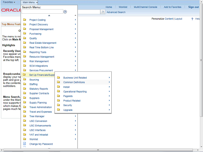The image size is (203, 152).
Task: Click the Change My Password document icon
Action: click(x=24, y=143)
